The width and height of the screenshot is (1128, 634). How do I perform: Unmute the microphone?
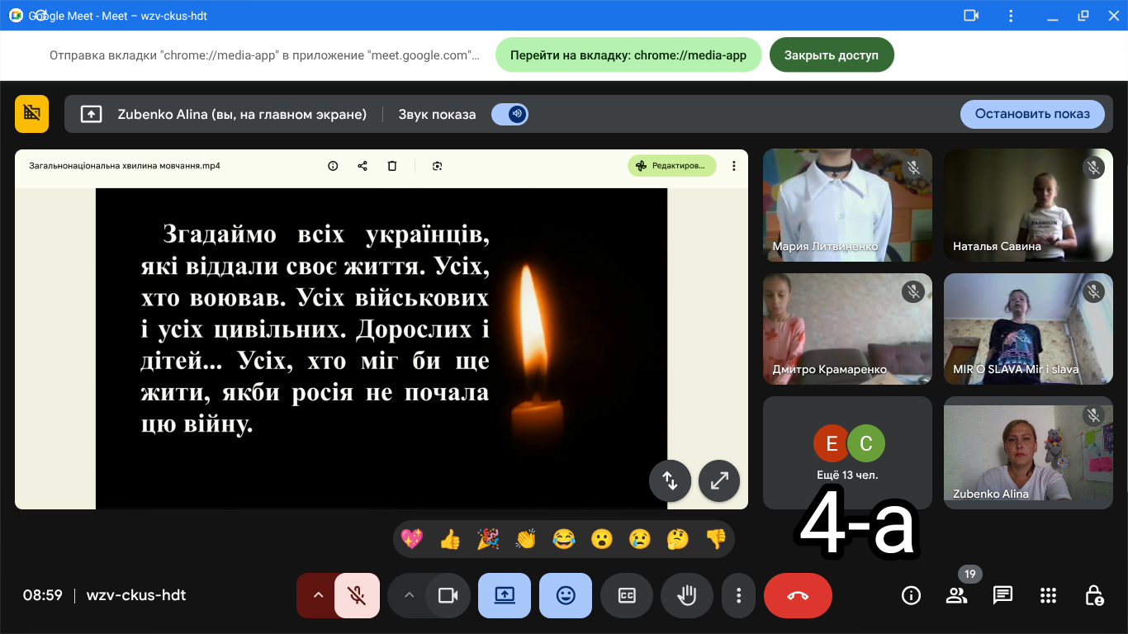357,595
